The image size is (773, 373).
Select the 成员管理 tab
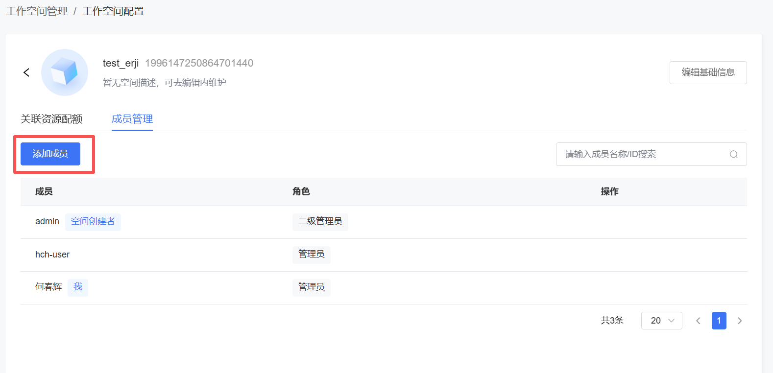click(132, 119)
